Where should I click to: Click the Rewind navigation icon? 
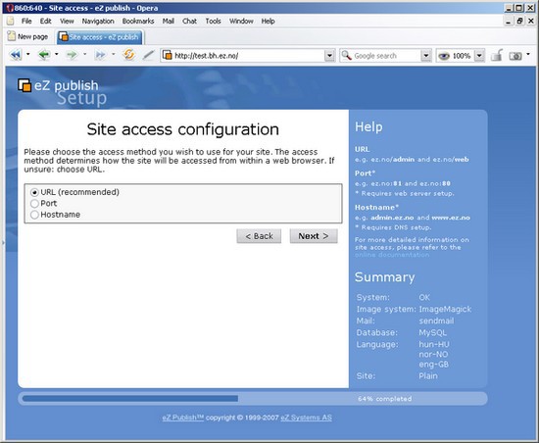point(16,55)
